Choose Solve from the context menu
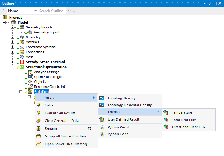 coord(49,105)
